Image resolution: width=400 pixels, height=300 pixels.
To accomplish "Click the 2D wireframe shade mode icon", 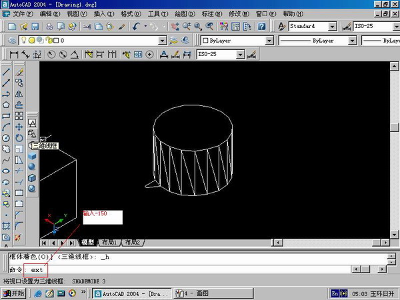I will [31, 123].
